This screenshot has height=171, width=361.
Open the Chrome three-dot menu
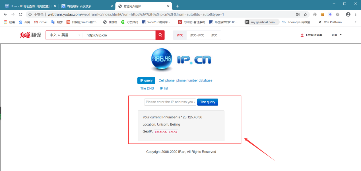[356, 14]
